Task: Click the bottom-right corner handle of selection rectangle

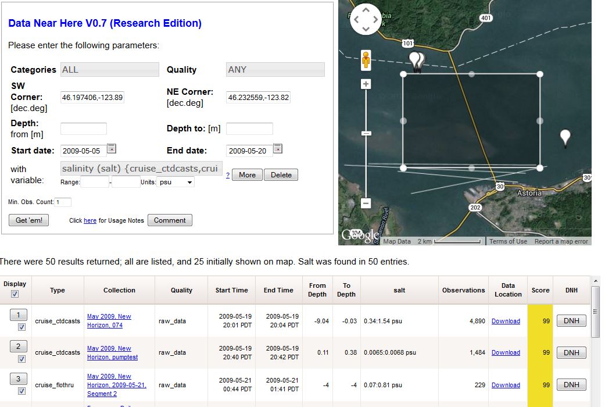Action: coord(540,168)
